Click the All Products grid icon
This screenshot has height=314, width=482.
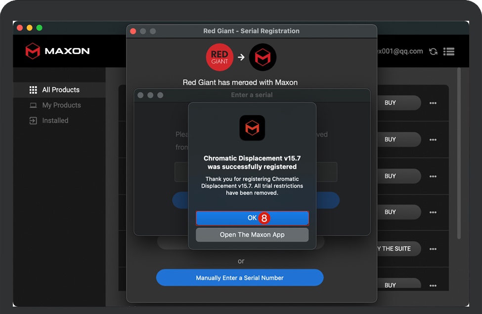click(x=33, y=90)
